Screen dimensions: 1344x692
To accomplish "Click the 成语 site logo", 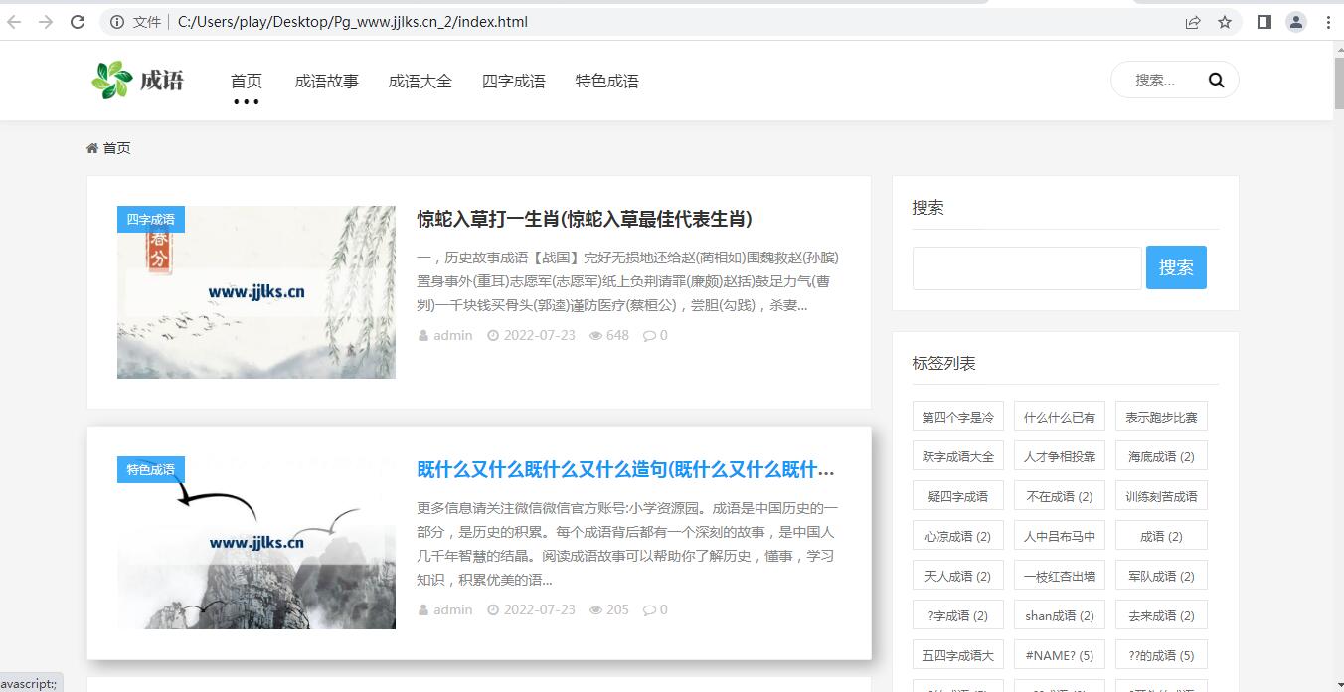I will click(x=137, y=81).
